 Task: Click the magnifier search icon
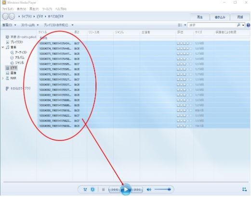click(238, 25)
